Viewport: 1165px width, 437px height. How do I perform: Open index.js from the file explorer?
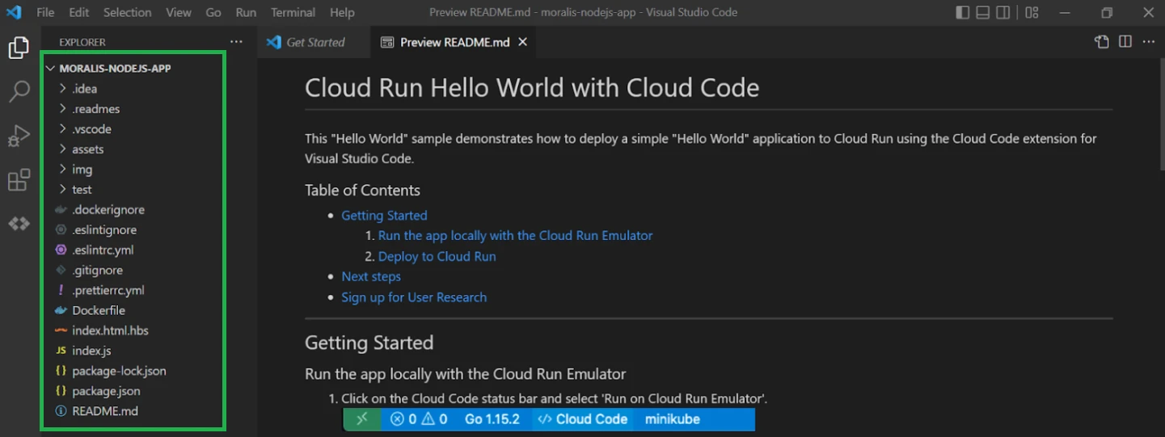coord(91,351)
